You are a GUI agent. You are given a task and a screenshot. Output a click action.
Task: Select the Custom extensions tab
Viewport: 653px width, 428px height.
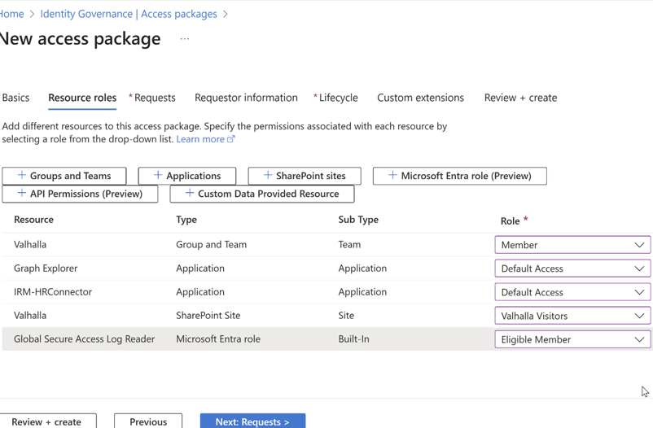tap(420, 98)
